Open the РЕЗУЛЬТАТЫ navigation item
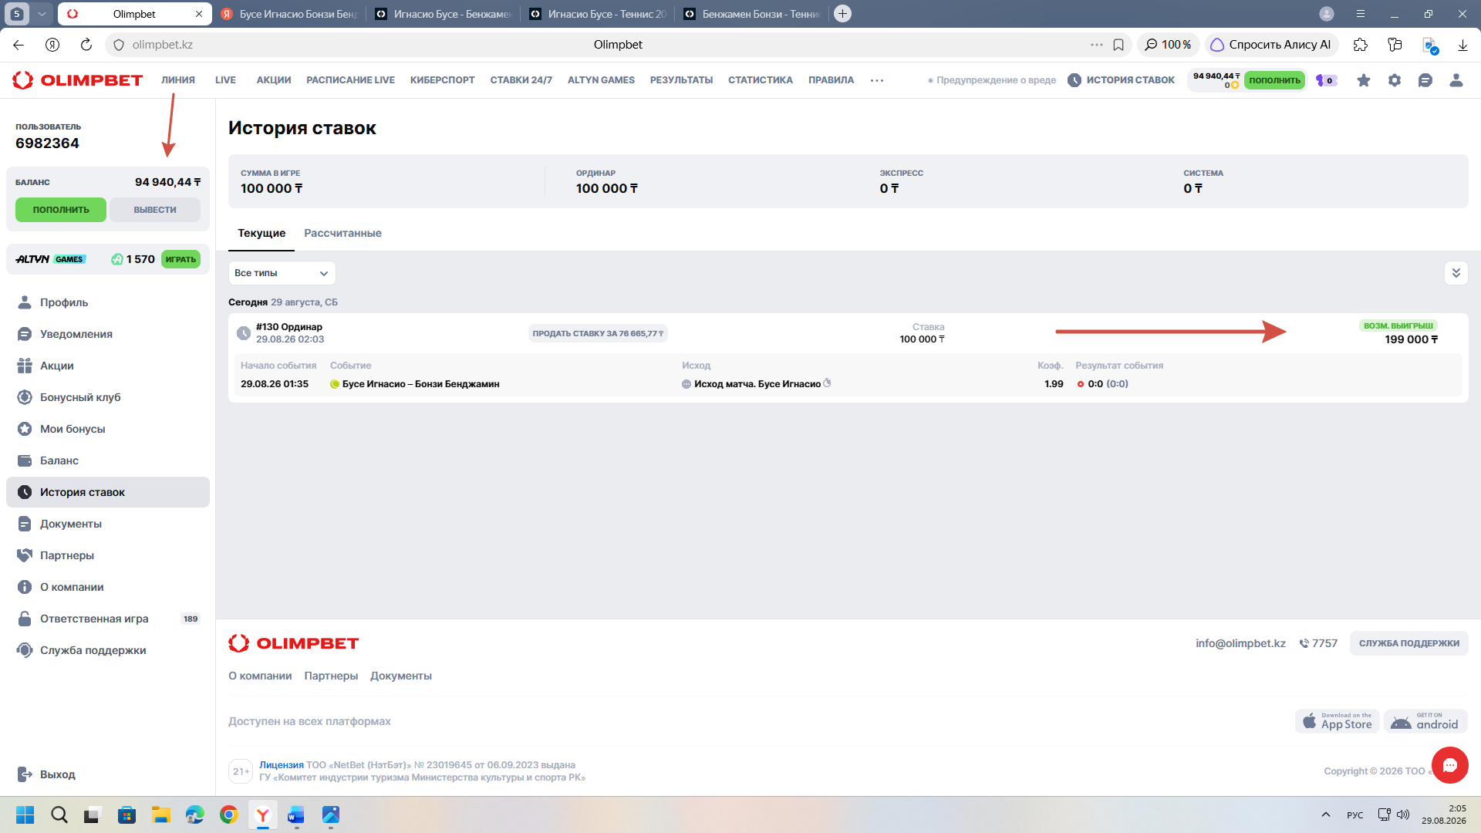 [x=681, y=80]
